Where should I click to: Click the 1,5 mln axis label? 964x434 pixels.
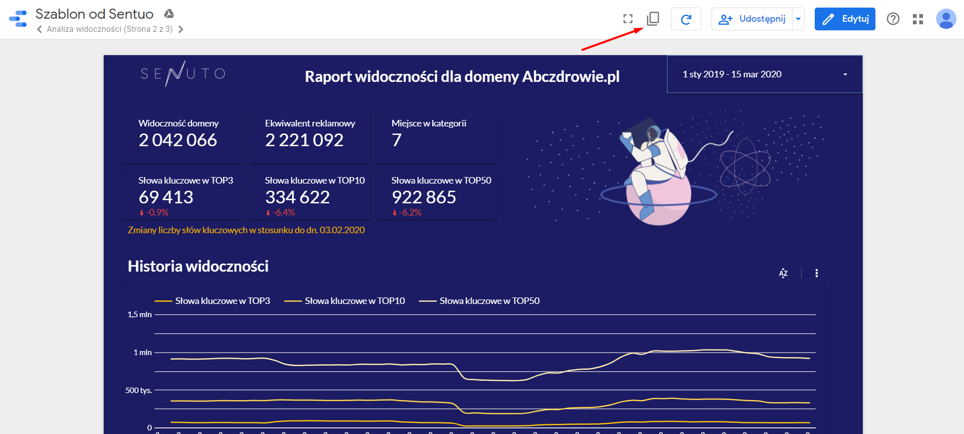[140, 315]
